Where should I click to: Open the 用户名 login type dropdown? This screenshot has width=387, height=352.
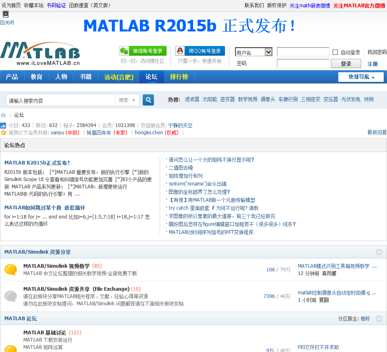[254, 52]
